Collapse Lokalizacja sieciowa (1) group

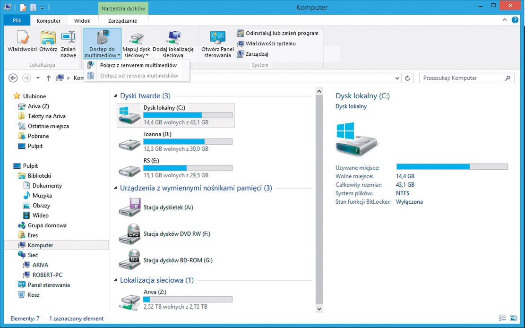(x=115, y=280)
